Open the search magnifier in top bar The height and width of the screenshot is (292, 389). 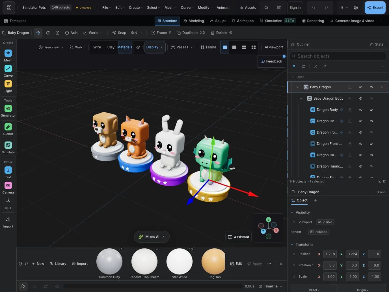[266, 8]
